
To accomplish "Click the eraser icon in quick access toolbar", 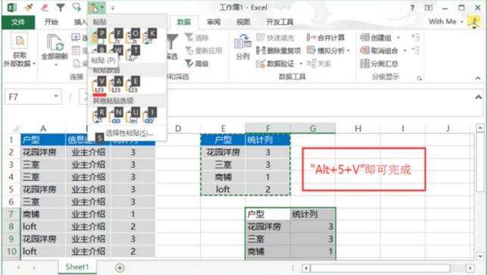I will 45,8.
